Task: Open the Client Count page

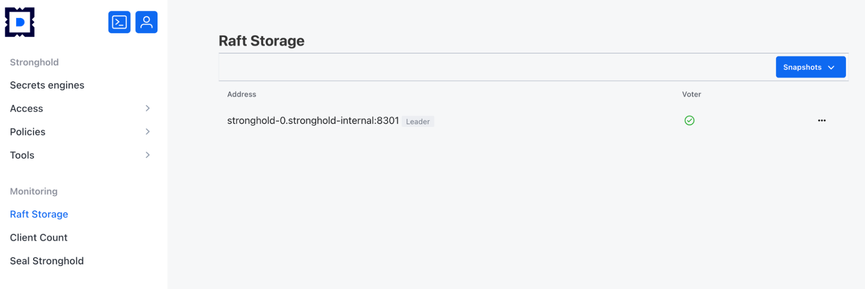Action: point(39,238)
